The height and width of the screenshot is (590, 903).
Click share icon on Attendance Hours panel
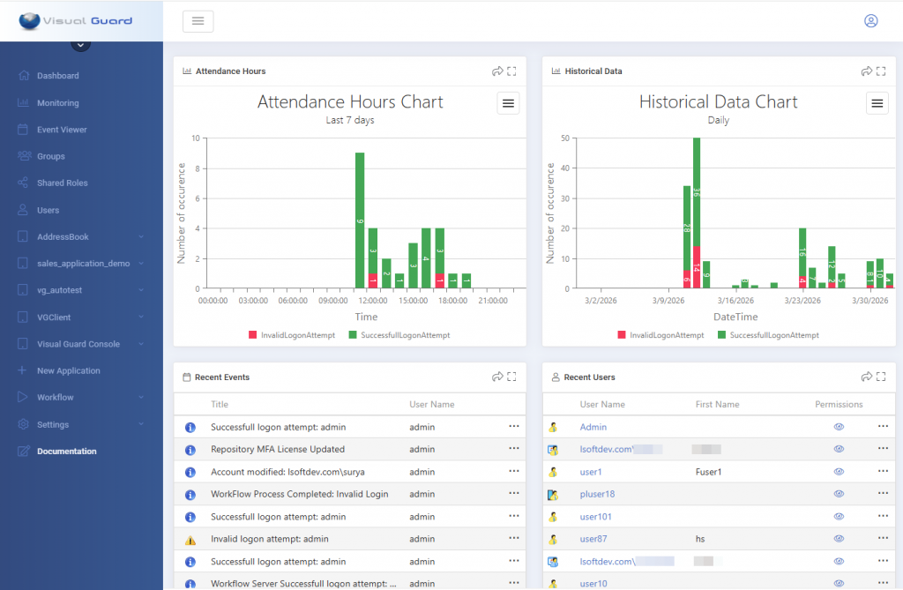coord(497,71)
